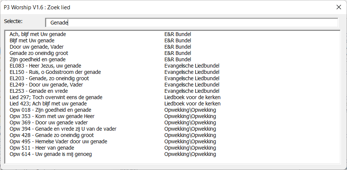Click the Selectie search input field

click(x=191, y=23)
